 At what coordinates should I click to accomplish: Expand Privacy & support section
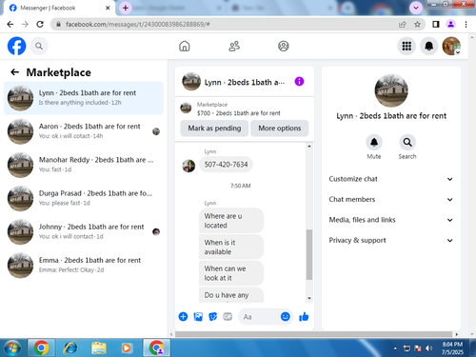pos(391,240)
